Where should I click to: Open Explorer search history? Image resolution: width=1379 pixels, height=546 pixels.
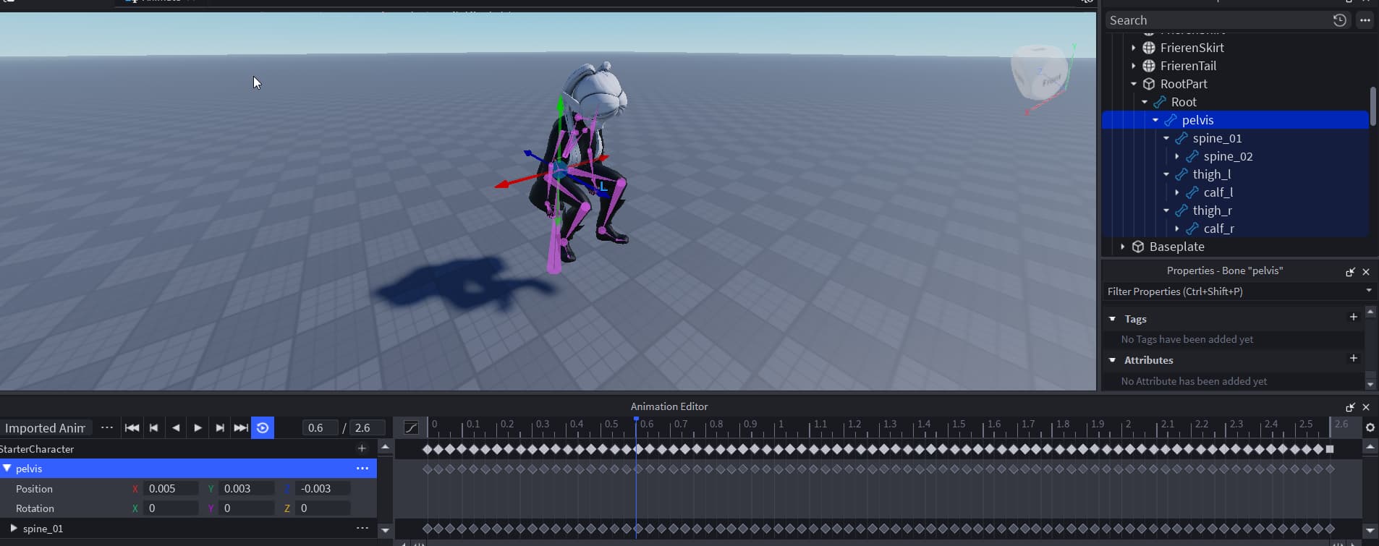pyautogui.click(x=1340, y=20)
